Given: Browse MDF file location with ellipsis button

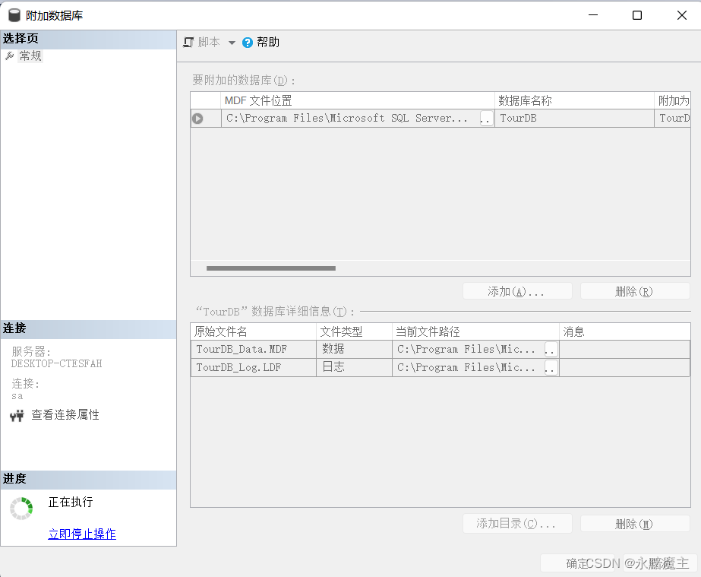Looking at the screenshot, I should (x=486, y=119).
